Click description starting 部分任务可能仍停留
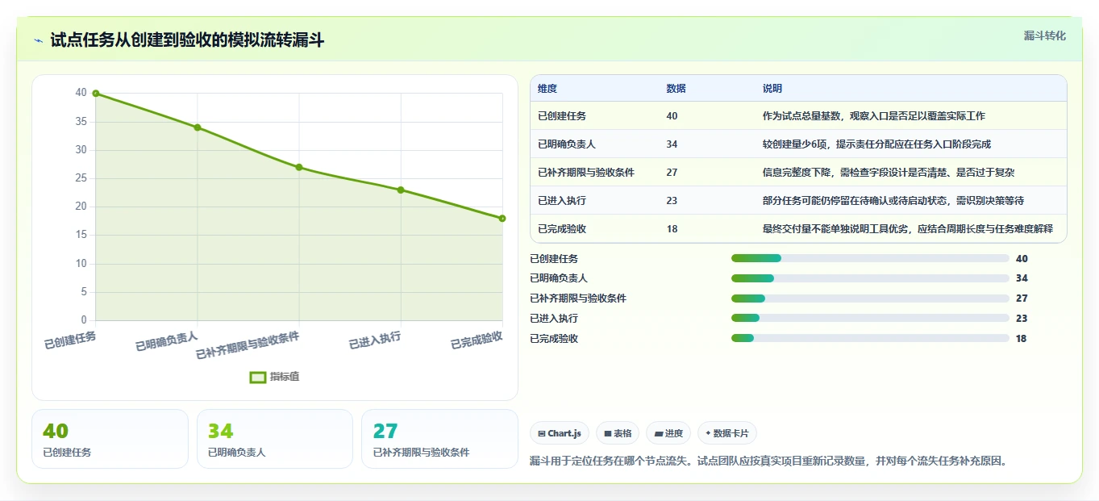This screenshot has width=1099, height=501. tap(893, 201)
